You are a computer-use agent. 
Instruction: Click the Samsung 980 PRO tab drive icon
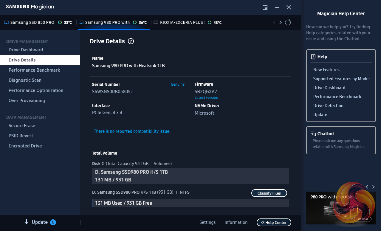[x=81, y=22]
